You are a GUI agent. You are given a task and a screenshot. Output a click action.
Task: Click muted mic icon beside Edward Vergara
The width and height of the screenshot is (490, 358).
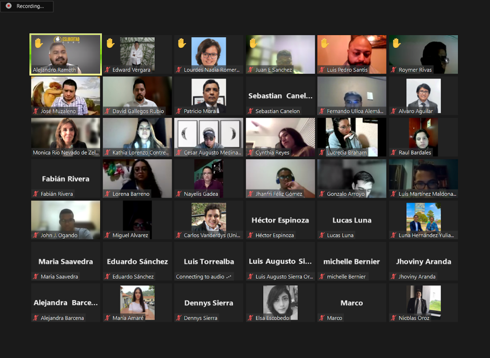pos(108,70)
